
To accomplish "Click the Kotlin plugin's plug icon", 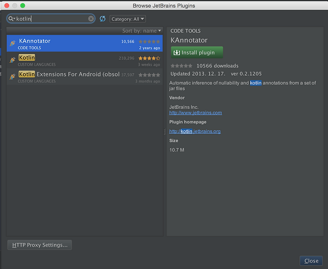I will [12, 60].
